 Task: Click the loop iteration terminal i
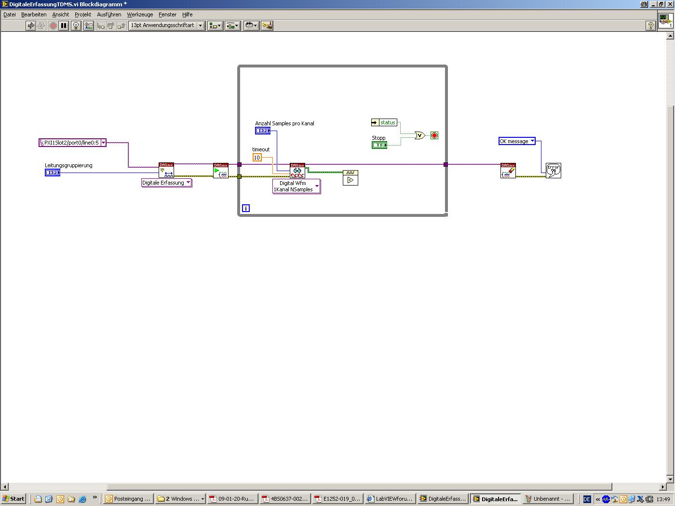coord(246,208)
